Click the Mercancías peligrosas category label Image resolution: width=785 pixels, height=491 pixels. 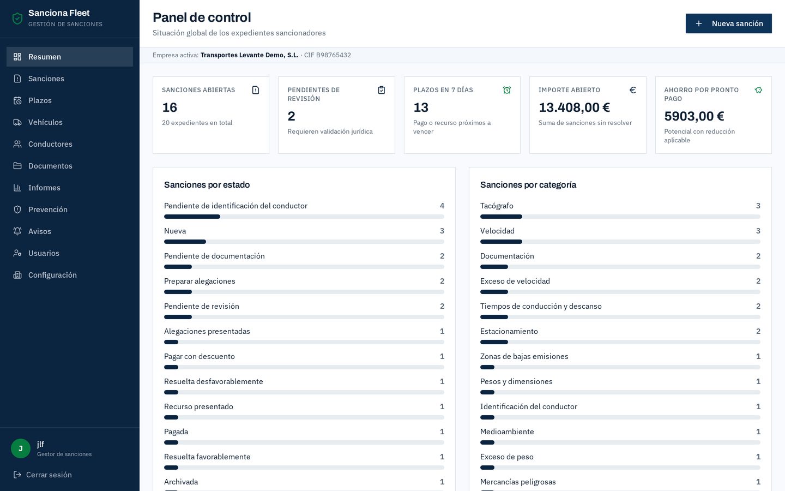point(518,482)
